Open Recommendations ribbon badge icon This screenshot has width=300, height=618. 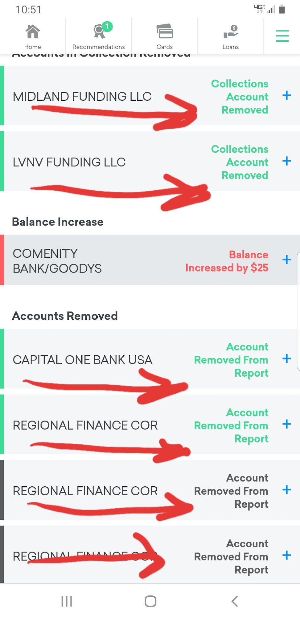(99, 32)
